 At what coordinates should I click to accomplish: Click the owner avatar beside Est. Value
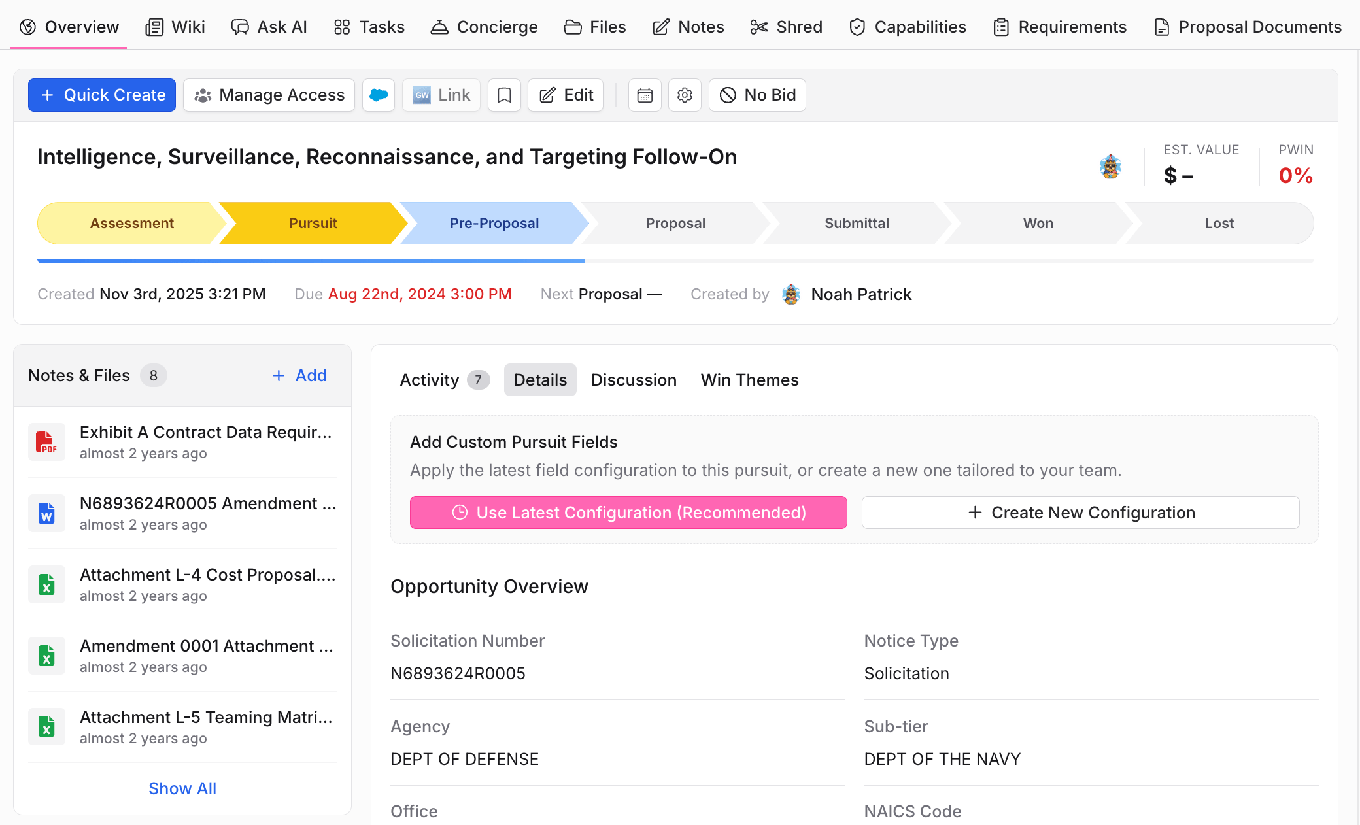click(1110, 167)
